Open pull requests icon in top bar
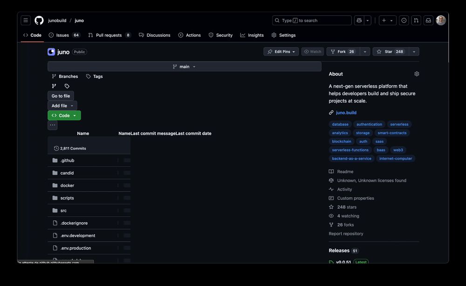This screenshot has height=286, width=466. click(416, 20)
